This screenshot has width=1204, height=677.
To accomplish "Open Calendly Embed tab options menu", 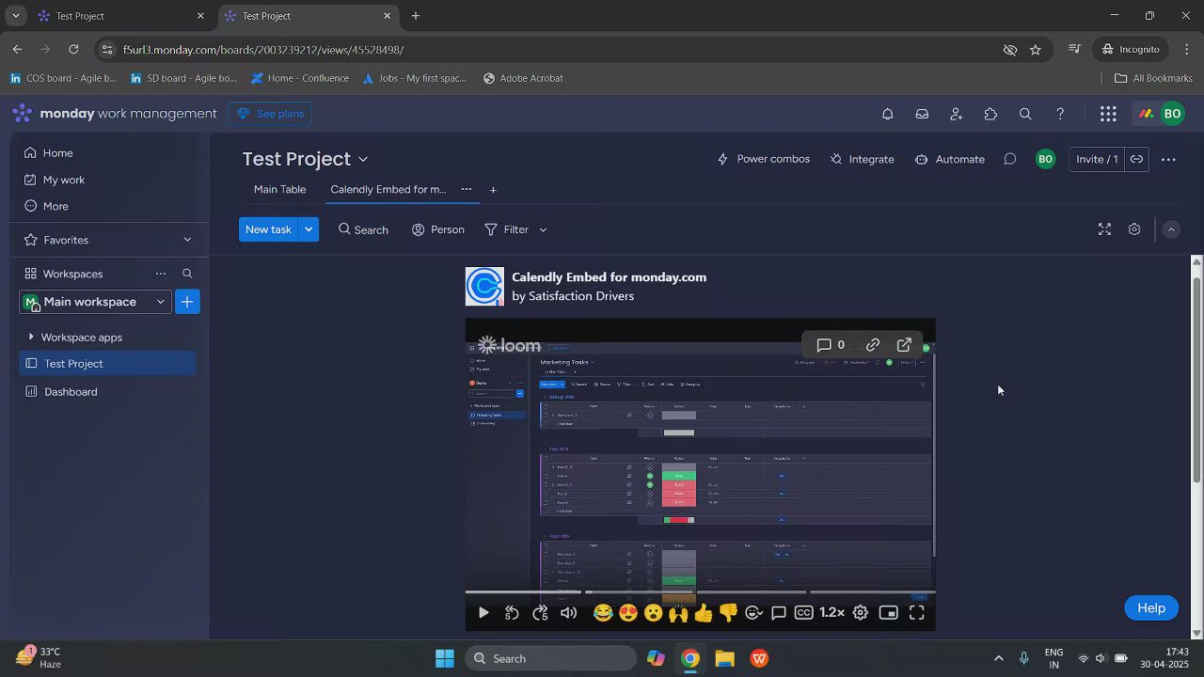I will tap(466, 189).
